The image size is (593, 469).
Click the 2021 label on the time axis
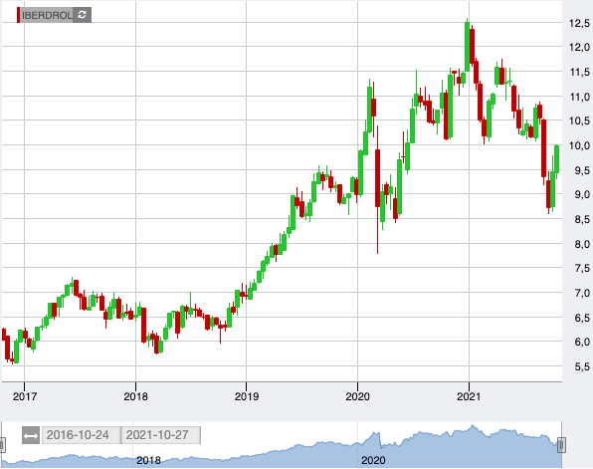pyautogui.click(x=469, y=396)
